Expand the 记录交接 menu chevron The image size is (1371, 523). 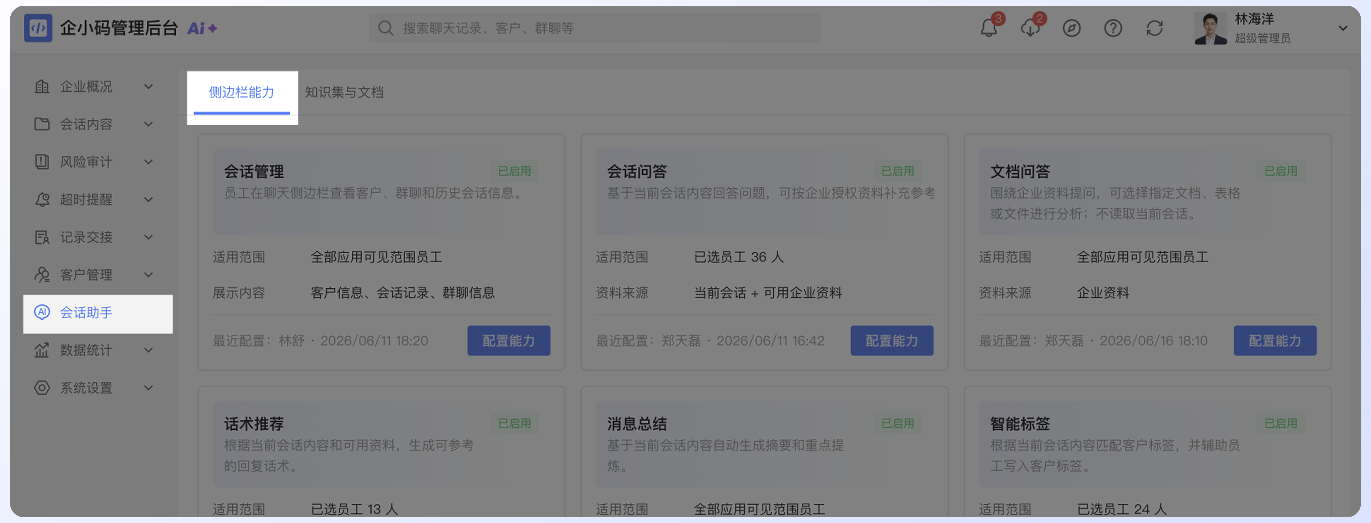tap(149, 237)
